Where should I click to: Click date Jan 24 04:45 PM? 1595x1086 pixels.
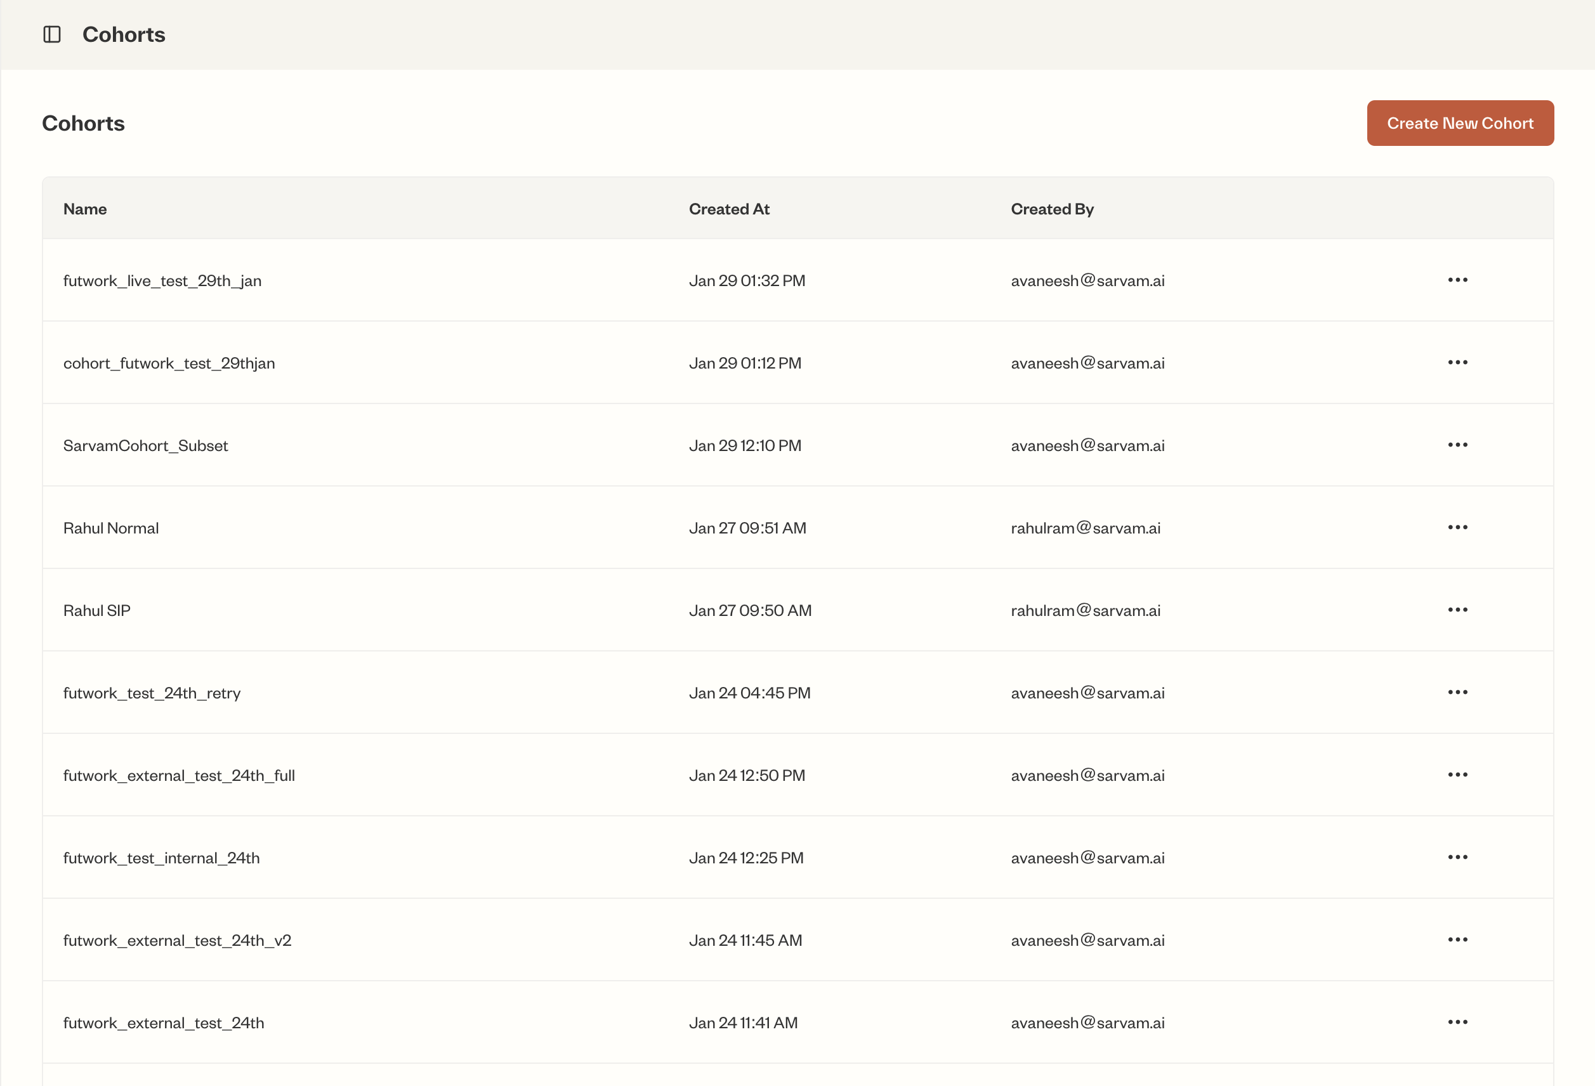[749, 693]
